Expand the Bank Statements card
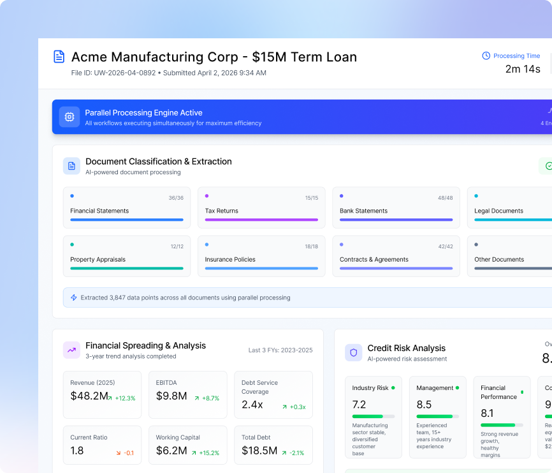552x473 pixels. click(x=396, y=207)
